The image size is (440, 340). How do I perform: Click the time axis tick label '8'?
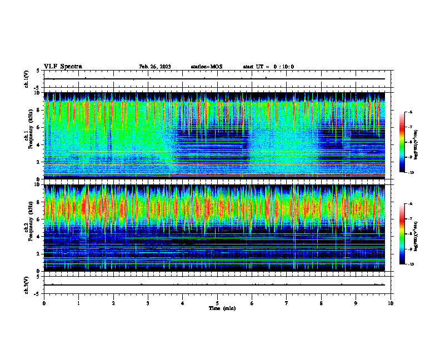point(321,303)
